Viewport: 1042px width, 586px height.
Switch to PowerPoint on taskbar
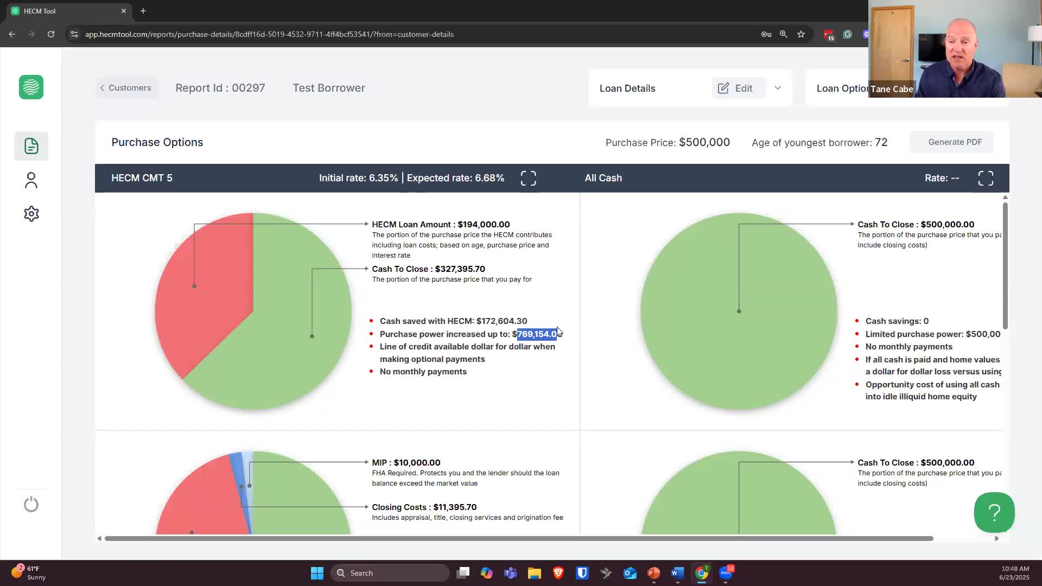point(653,573)
